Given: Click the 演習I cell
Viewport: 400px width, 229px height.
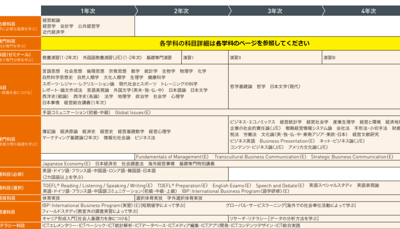Looking at the screenshot, I should (188, 58).
